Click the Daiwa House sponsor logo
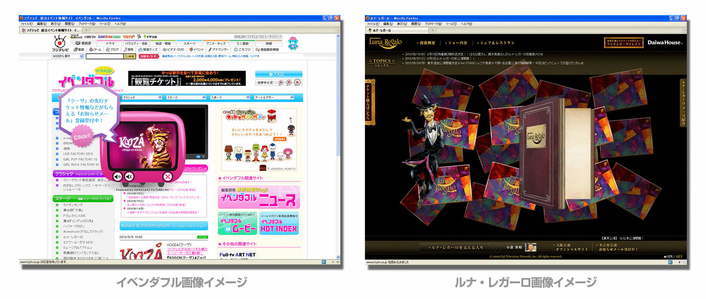 (665, 43)
